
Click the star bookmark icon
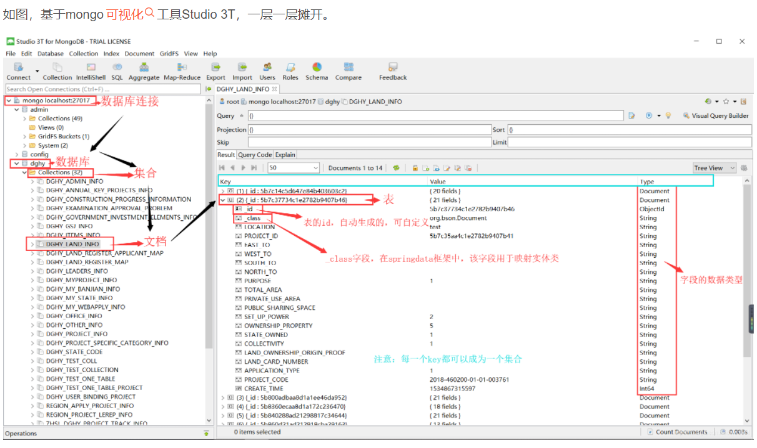pyautogui.click(x=726, y=101)
